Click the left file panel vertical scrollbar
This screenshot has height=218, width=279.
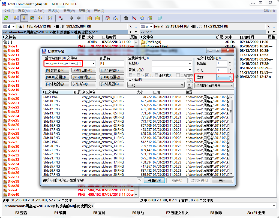(136, 118)
